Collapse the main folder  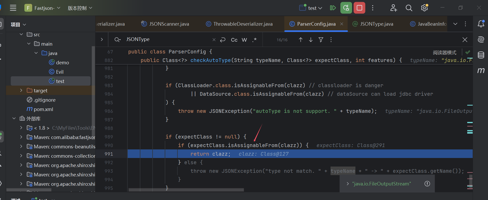29,44
